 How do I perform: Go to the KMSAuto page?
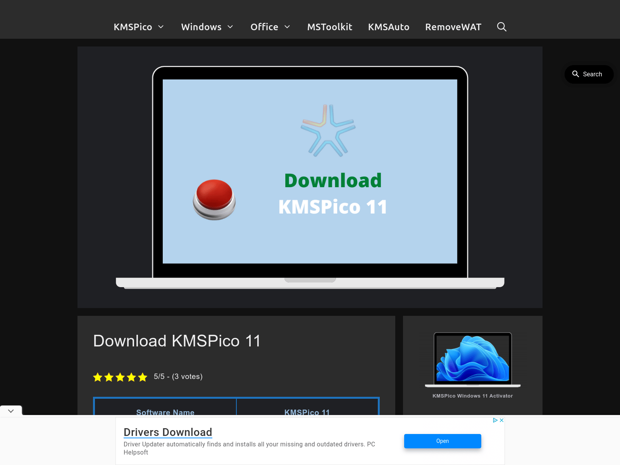pyautogui.click(x=389, y=27)
